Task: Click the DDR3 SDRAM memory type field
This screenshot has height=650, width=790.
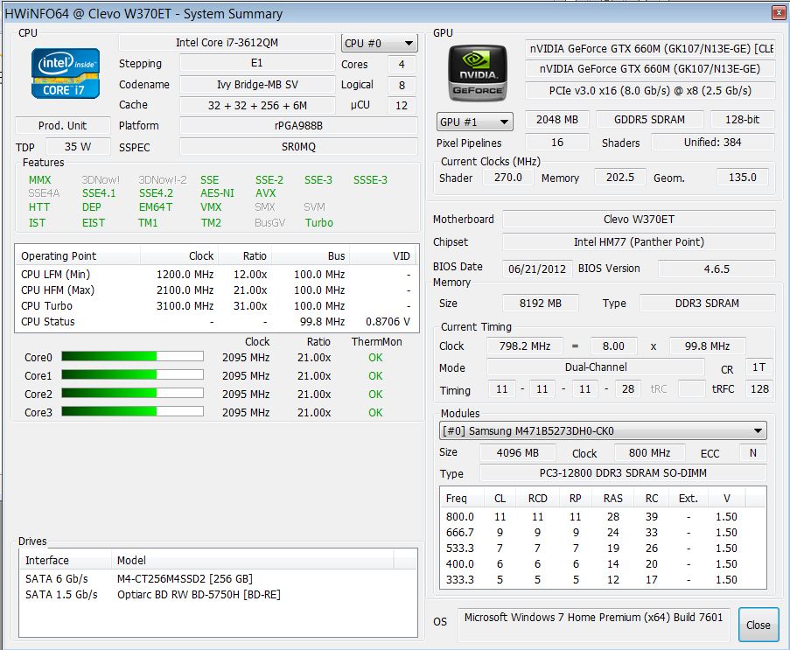Action: (x=708, y=304)
